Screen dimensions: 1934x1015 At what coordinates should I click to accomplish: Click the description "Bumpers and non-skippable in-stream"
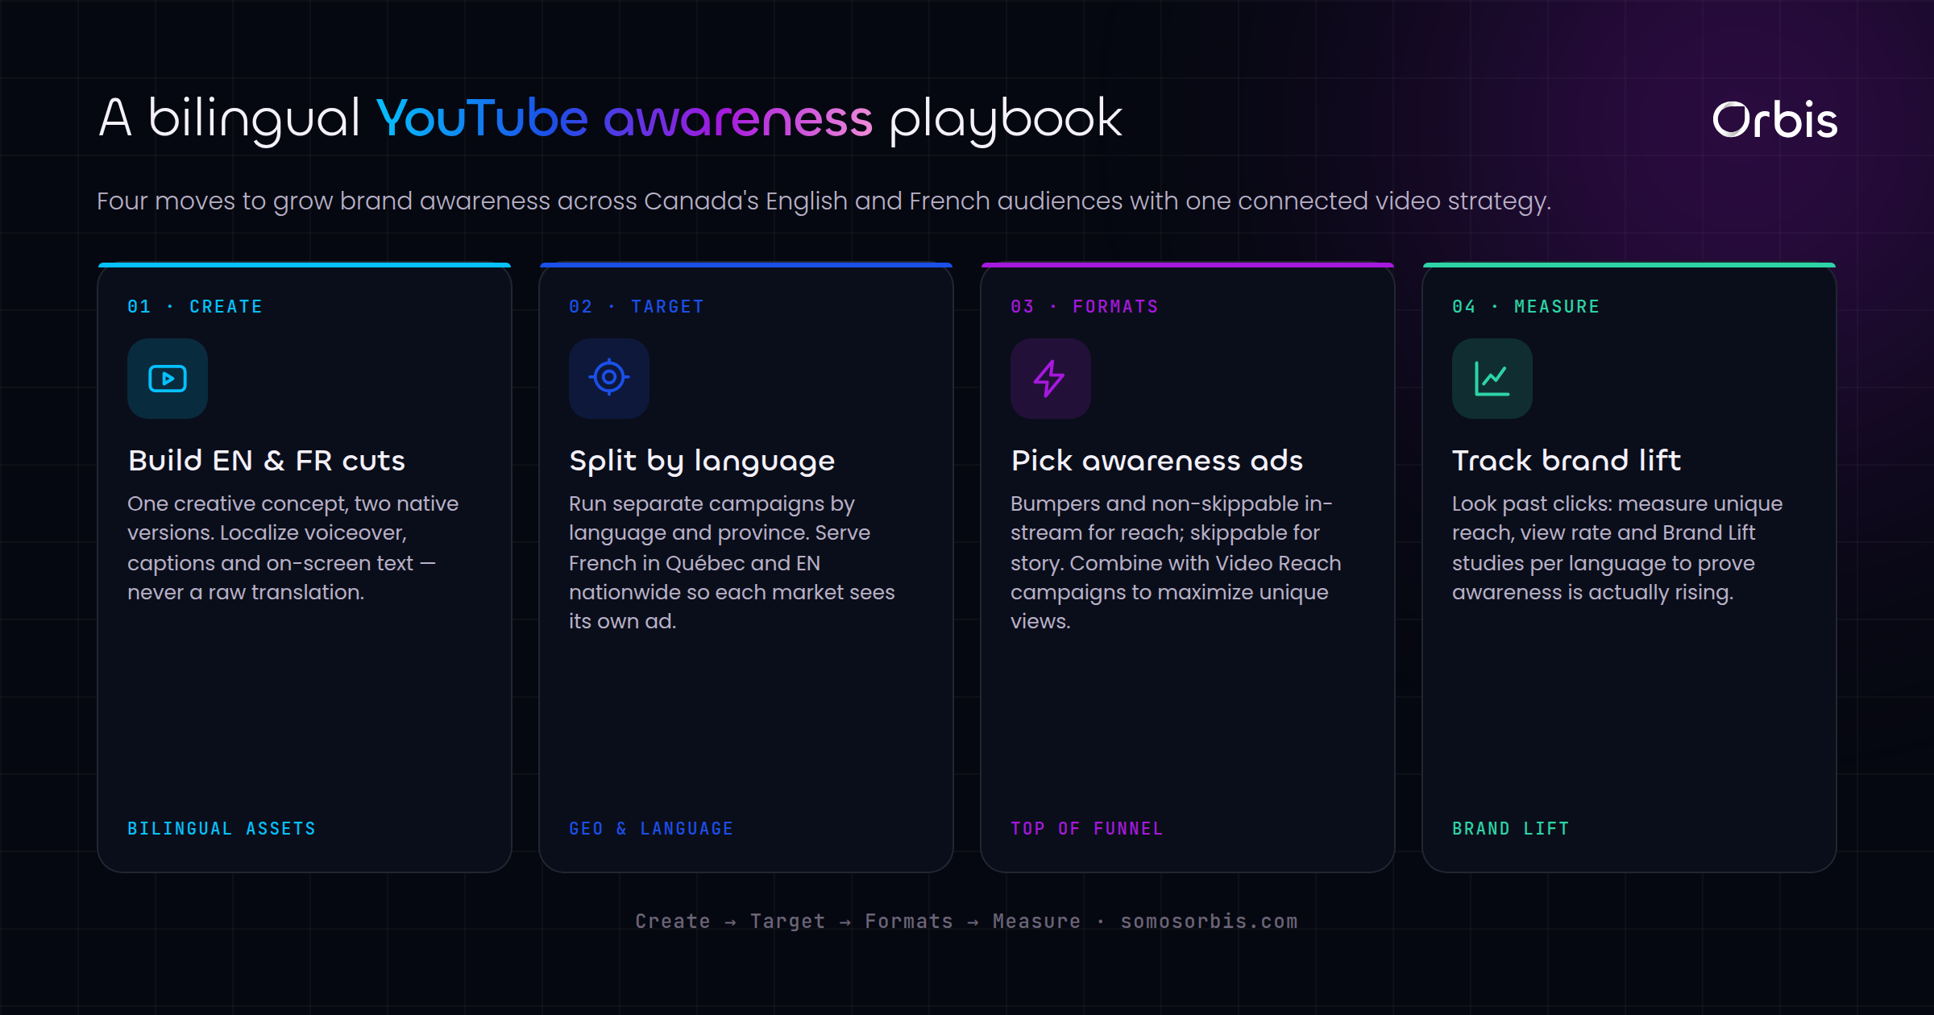click(1176, 562)
